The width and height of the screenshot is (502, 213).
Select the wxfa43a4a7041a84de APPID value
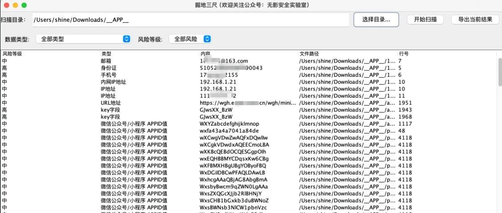tap(229, 131)
